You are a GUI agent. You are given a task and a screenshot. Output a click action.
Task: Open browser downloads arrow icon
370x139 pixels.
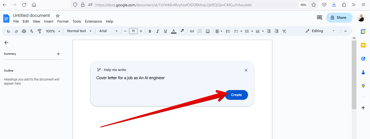coord(334,5)
